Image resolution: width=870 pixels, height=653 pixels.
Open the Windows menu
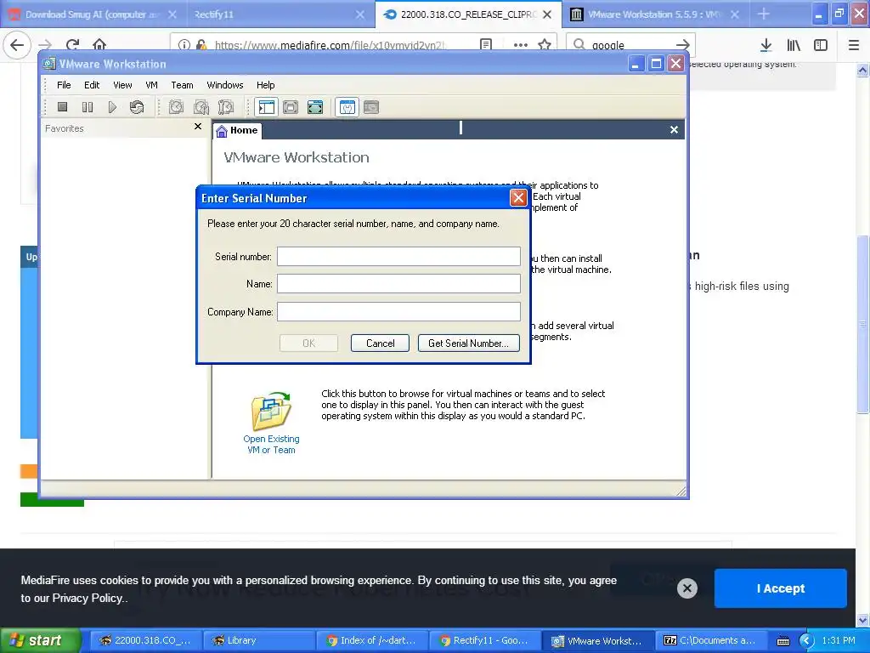[x=224, y=85]
